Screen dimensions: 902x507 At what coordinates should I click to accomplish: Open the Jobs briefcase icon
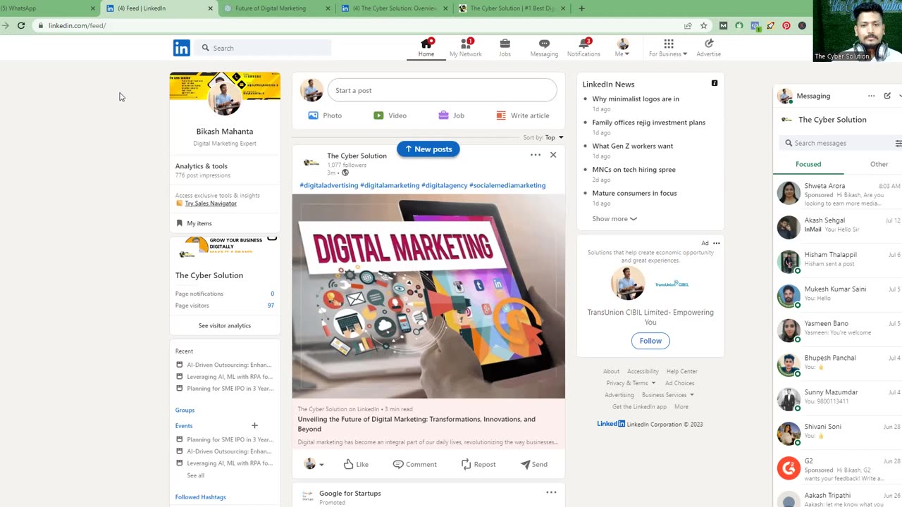click(x=505, y=47)
